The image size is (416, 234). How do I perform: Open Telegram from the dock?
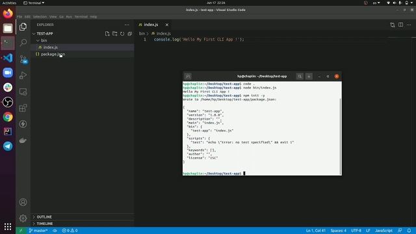(8, 146)
